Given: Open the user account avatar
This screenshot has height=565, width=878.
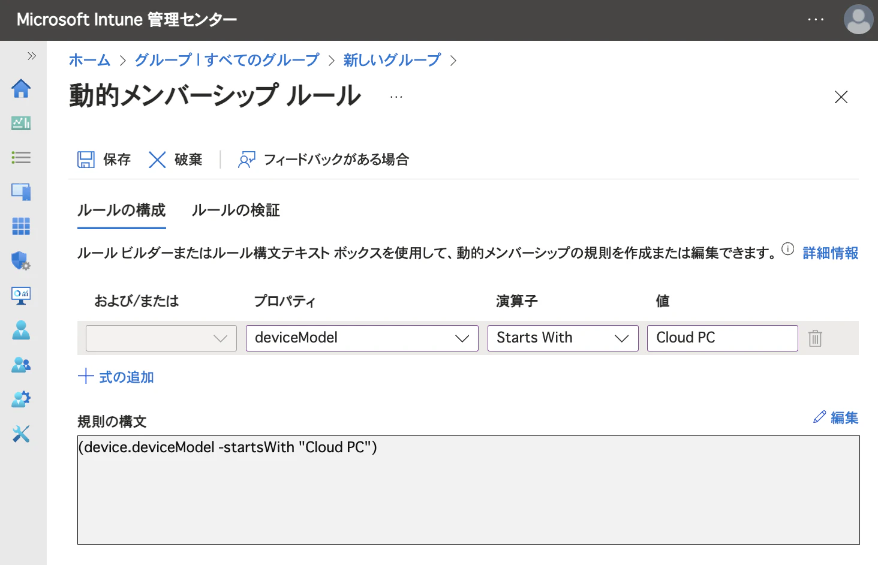Looking at the screenshot, I should tap(858, 20).
